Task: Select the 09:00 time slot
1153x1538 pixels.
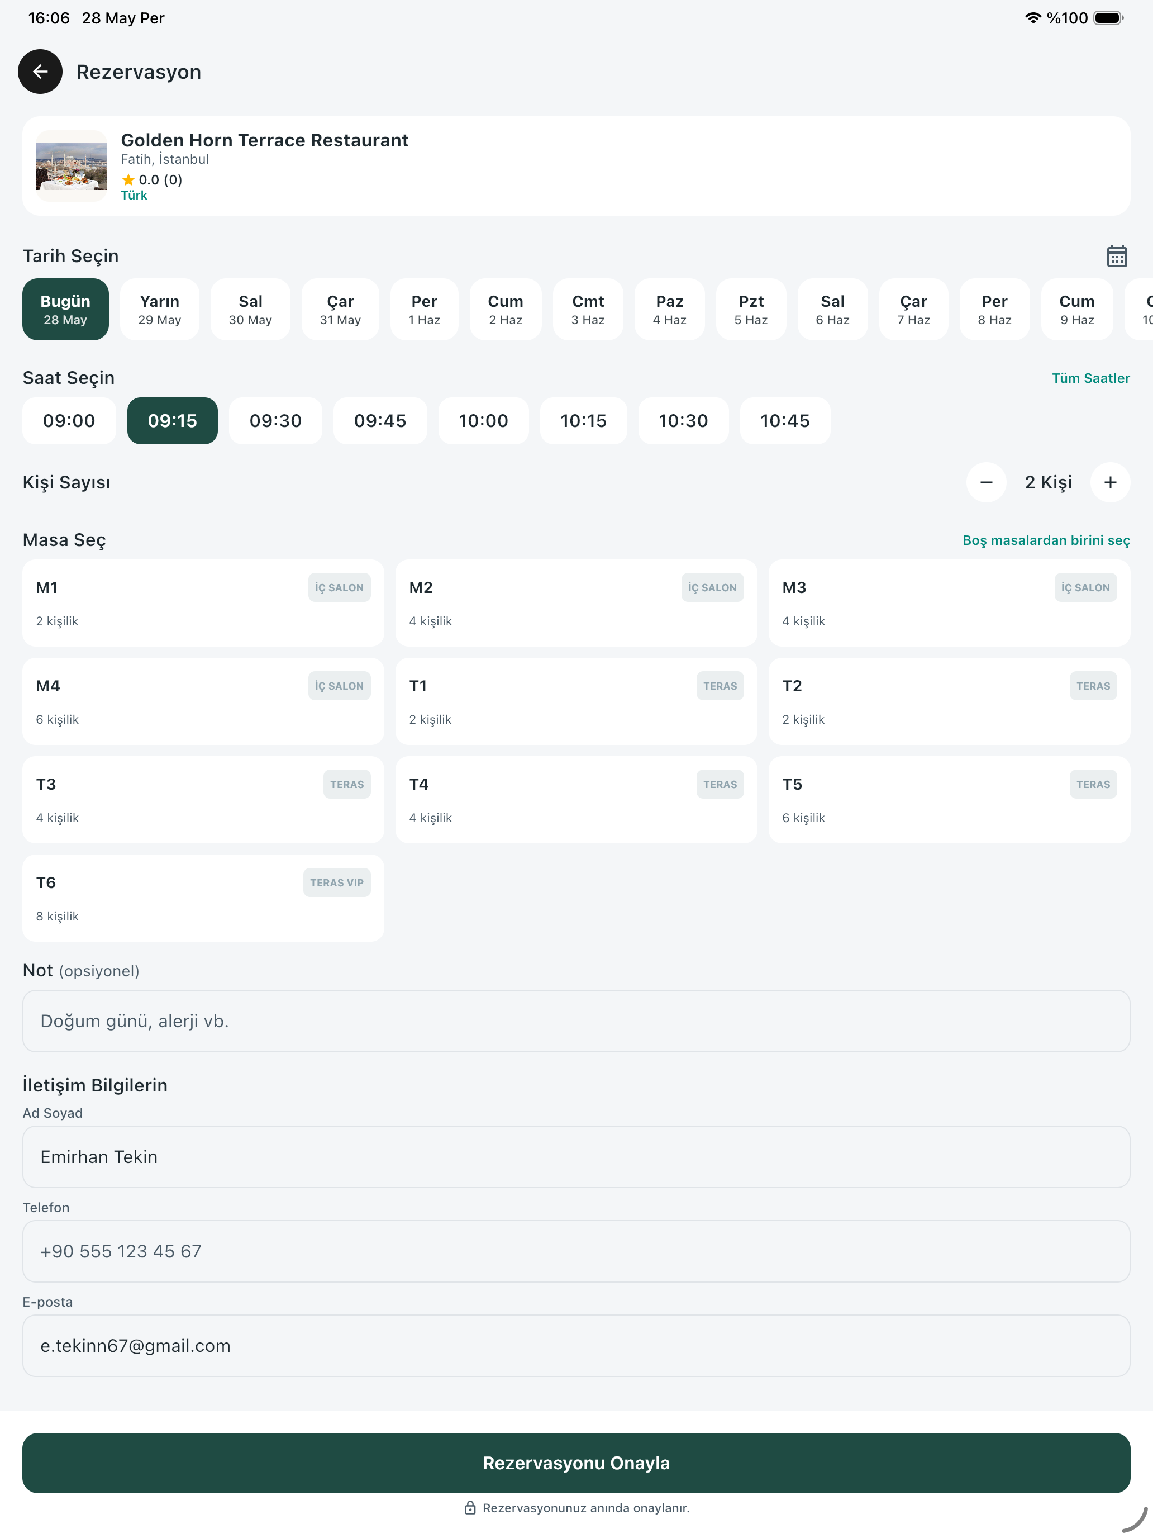Action: click(x=69, y=421)
